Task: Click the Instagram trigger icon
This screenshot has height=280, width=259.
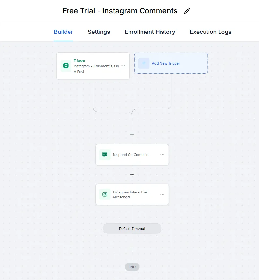Action: click(66, 66)
